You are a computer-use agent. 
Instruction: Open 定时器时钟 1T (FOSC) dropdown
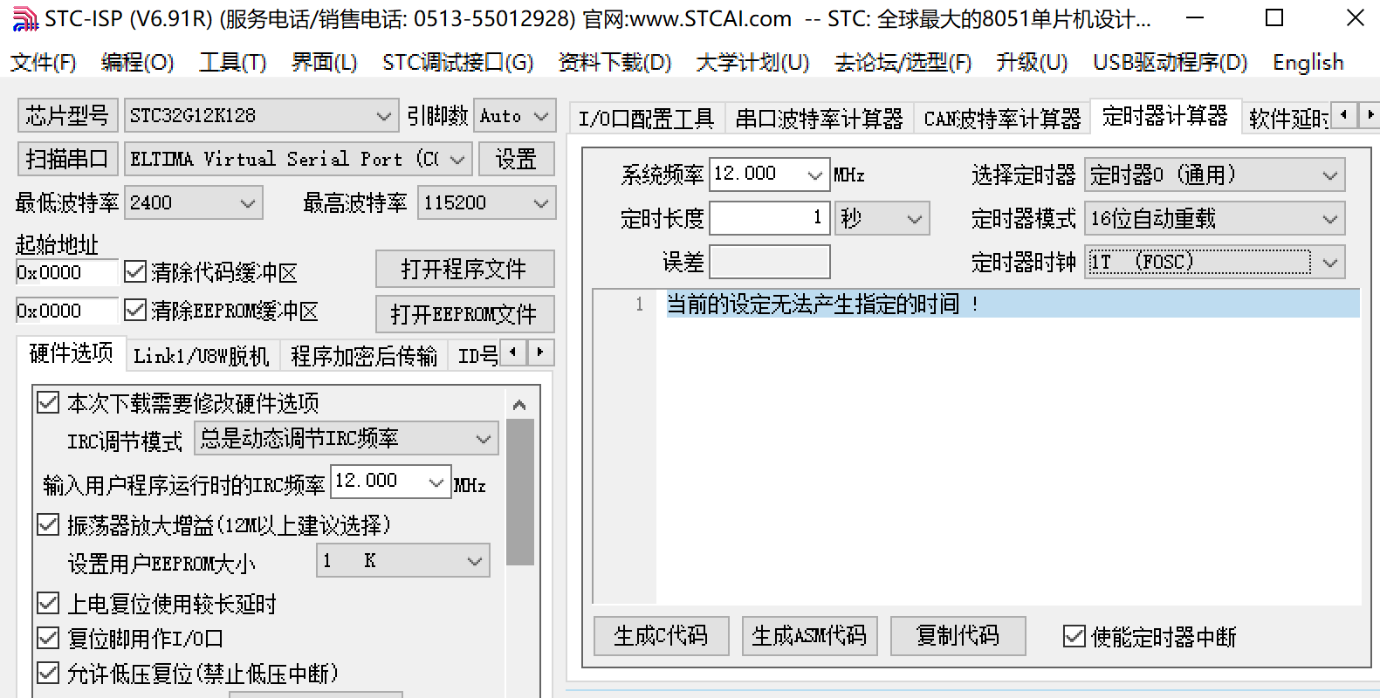pos(1214,262)
